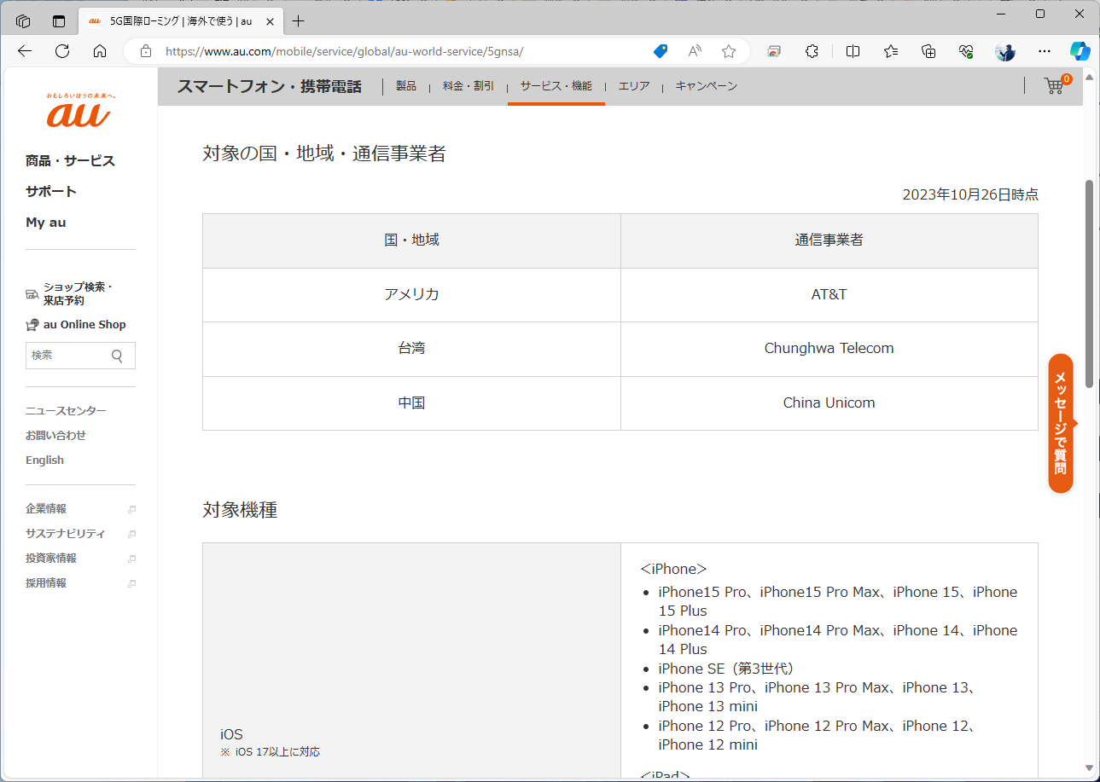Viewport: 1100px width, 782px height.
Task: Open the 製品 menu item
Action: coord(406,86)
